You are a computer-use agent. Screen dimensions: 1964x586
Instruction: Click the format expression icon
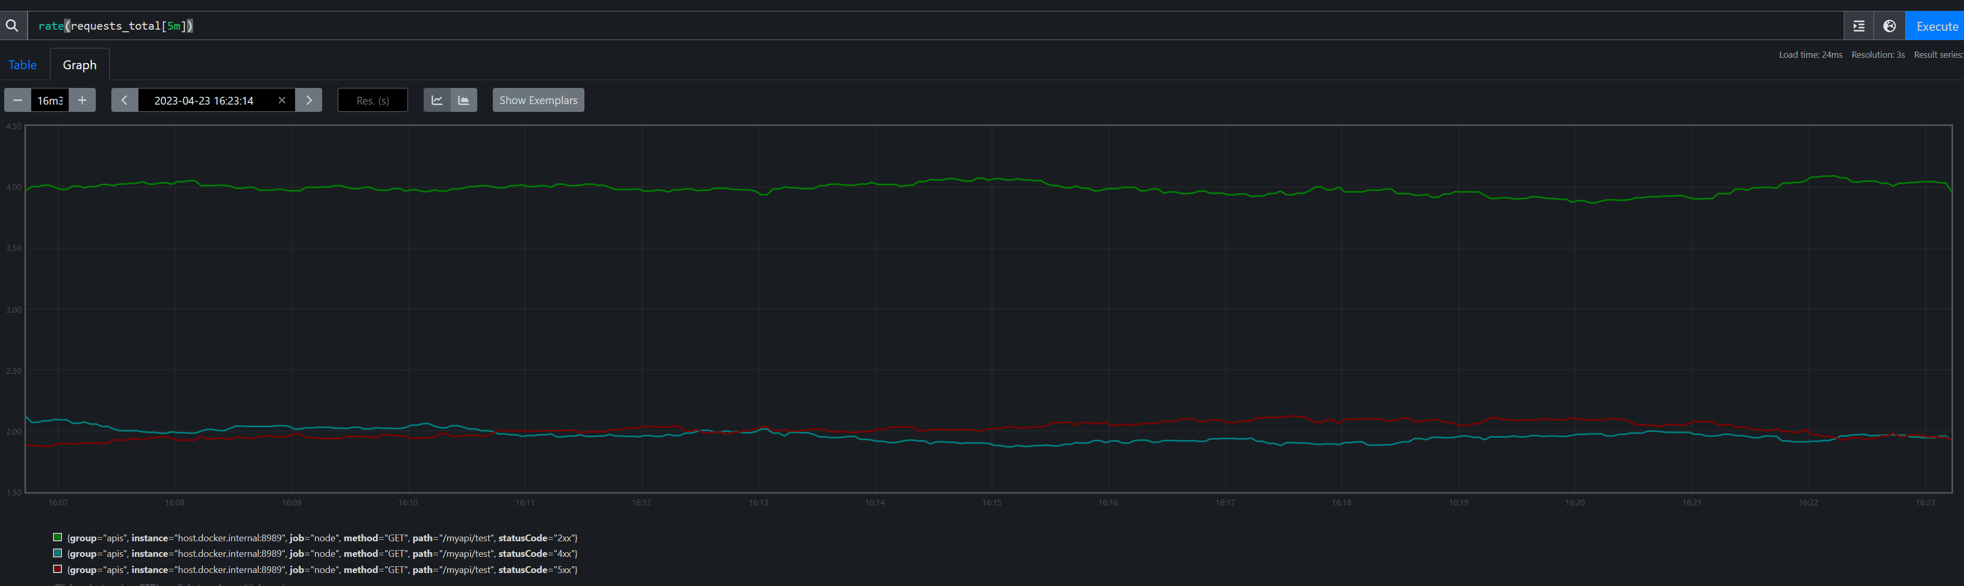[1859, 26]
